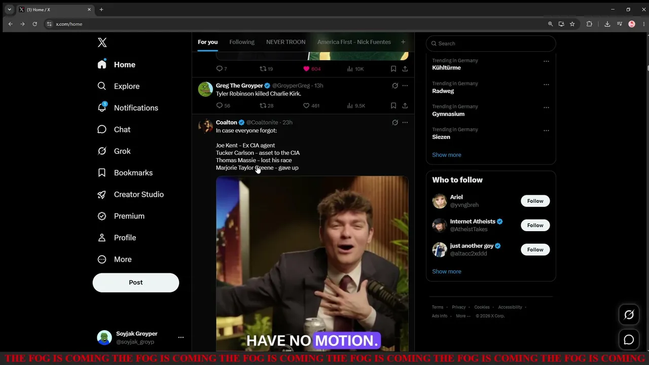Repost Greg The Groyper's post

coord(266,105)
